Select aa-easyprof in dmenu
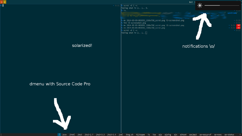 point(205,135)
